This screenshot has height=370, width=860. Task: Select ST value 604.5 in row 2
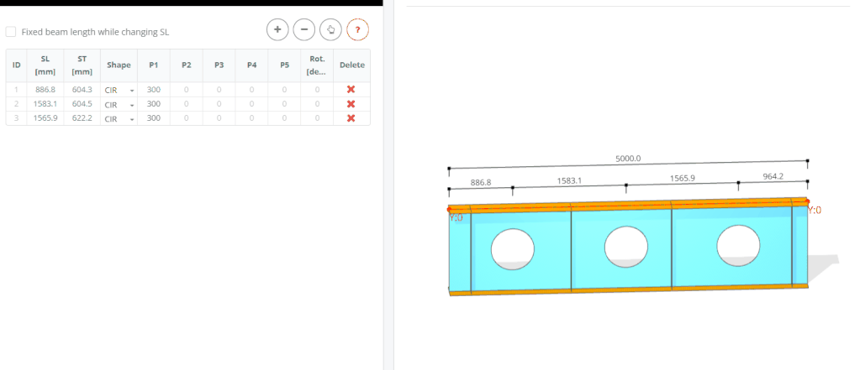tap(82, 104)
